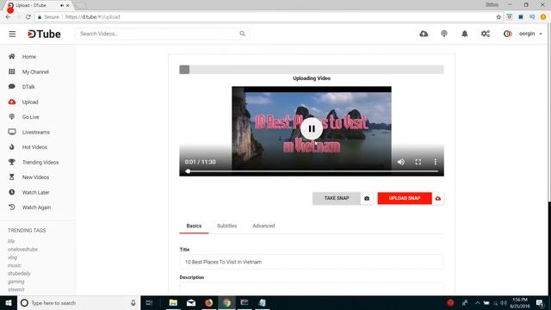Click the Watch Again history icon
This screenshot has height=310, width=551.
click(x=12, y=207)
